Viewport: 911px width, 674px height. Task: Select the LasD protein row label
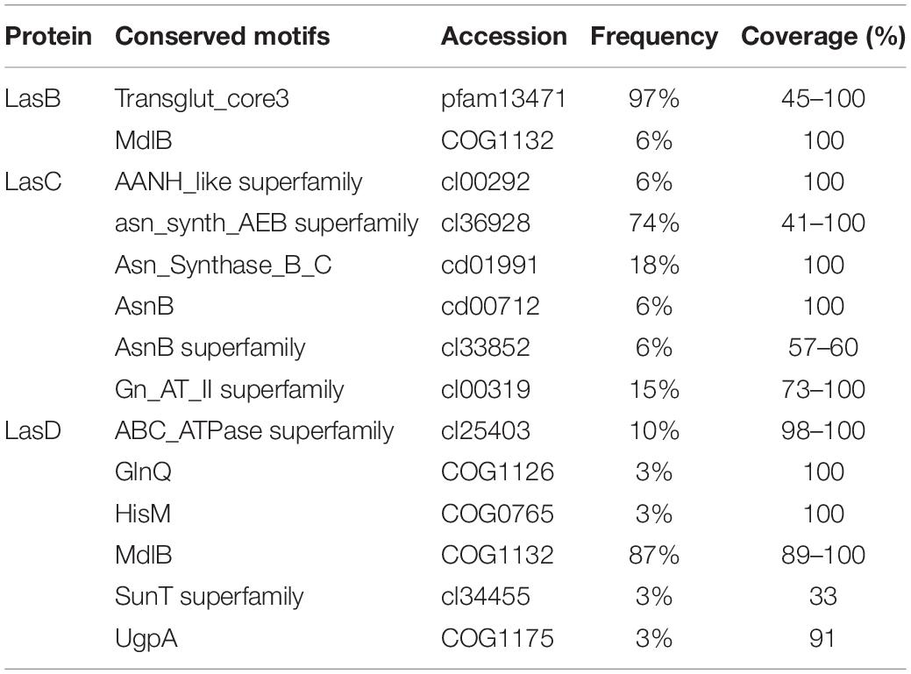point(33,430)
